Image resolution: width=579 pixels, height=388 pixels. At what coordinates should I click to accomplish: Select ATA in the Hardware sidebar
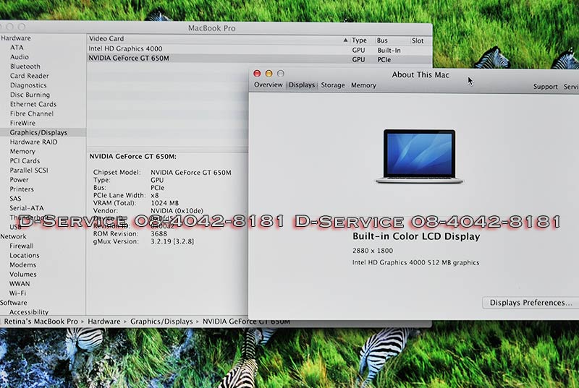[17, 48]
